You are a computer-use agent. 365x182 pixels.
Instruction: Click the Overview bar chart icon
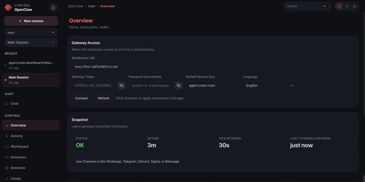[7, 125]
